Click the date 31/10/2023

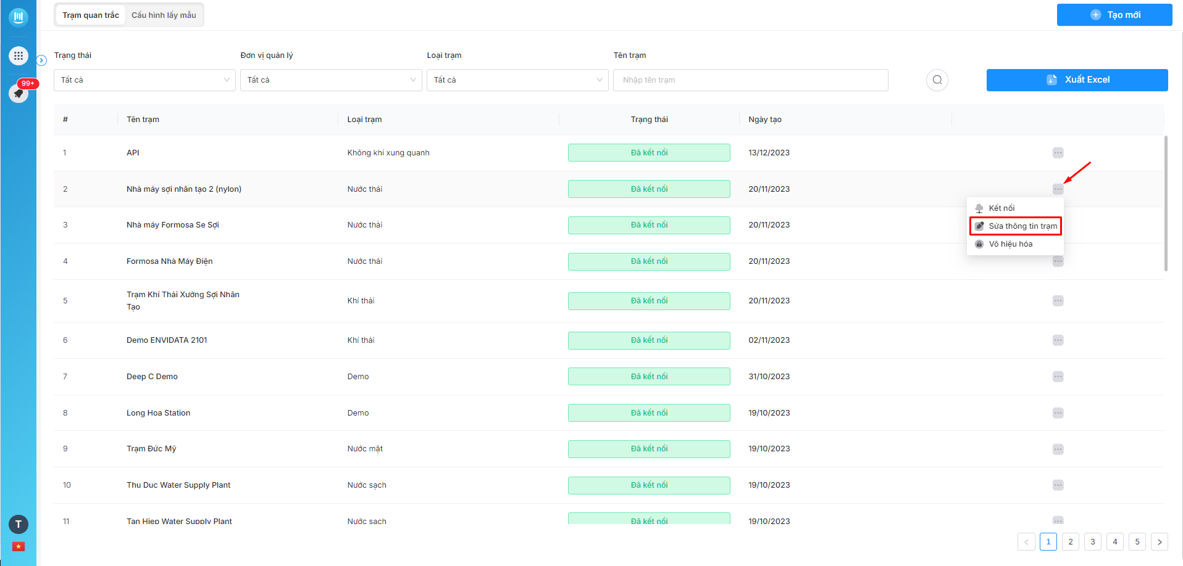769,377
